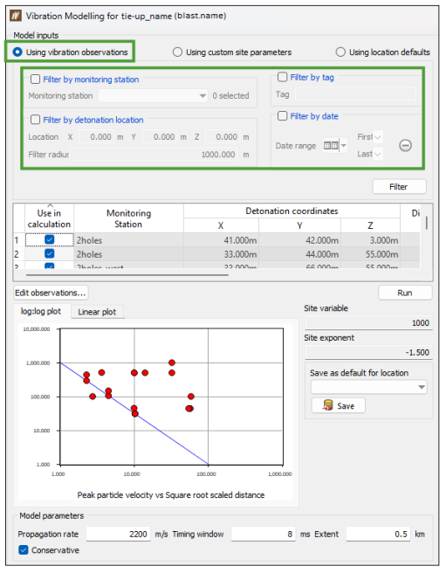The image size is (446, 573).
Task: Click the Propagation rate input field
Action: click(118, 534)
